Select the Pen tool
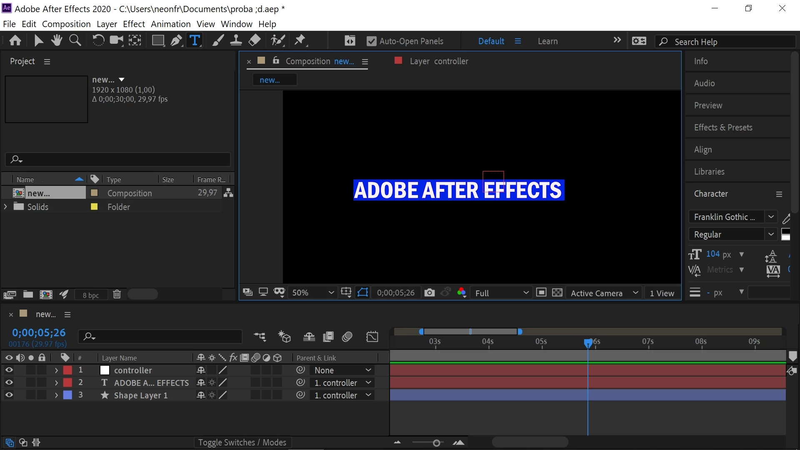Viewport: 800px width, 450px height. pos(176,40)
